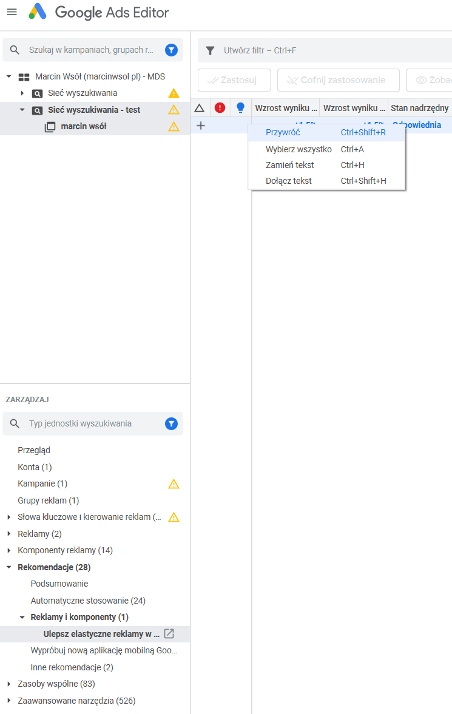452x714 pixels.
Task: Sort by Stan nadrzędny column header
Action: click(x=420, y=108)
